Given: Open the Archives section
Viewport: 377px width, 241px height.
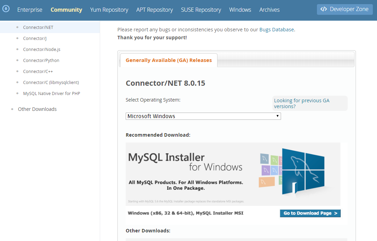Looking at the screenshot, I should tap(269, 10).
